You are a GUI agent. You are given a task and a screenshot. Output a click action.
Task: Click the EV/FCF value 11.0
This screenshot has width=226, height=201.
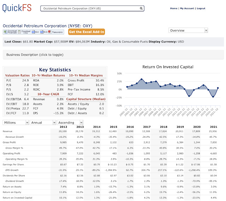point(25,113)
